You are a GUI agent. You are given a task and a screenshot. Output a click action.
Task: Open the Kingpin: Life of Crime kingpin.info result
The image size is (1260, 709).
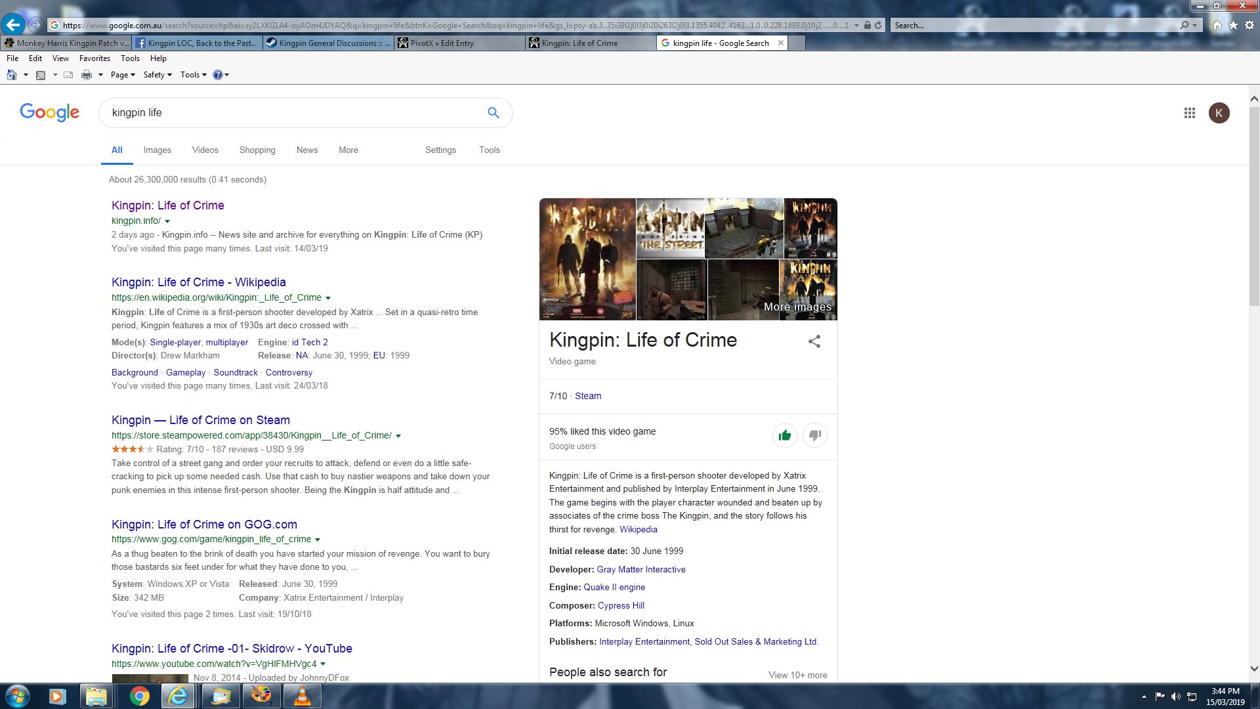[x=168, y=205]
